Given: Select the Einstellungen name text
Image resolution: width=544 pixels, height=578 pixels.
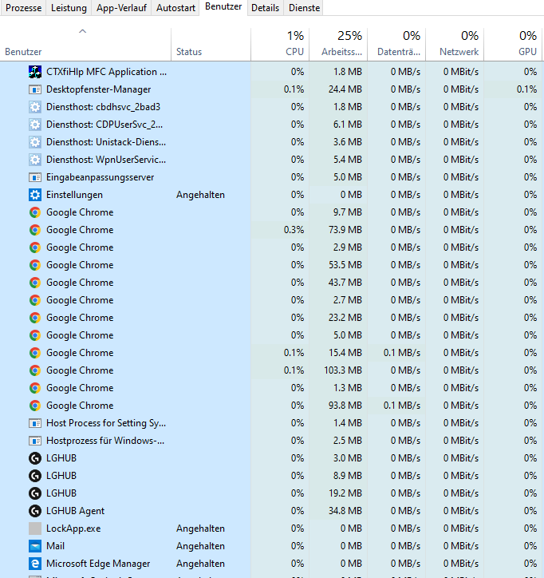Looking at the screenshot, I should point(74,195).
